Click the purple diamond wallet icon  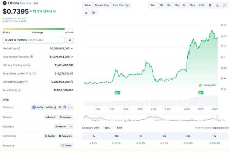point(65,107)
